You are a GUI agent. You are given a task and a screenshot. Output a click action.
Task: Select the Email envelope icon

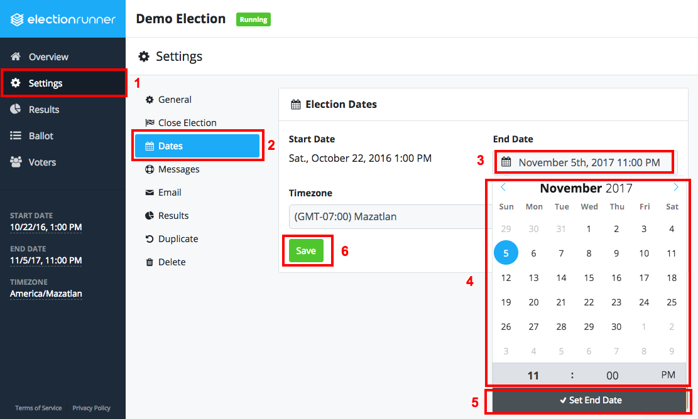150,192
